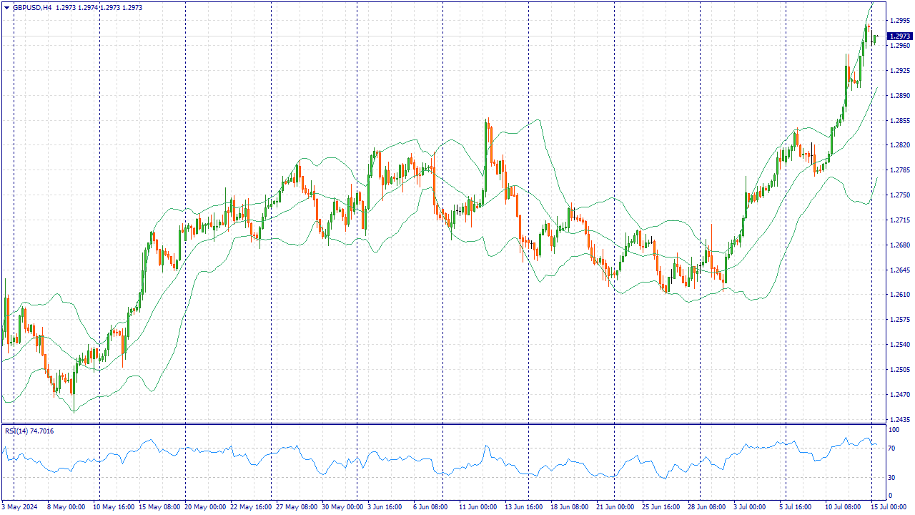Screen dimensions: 915x515
Task: Select the 21 Jun 00:00 time label
Action: (x=615, y=507)
